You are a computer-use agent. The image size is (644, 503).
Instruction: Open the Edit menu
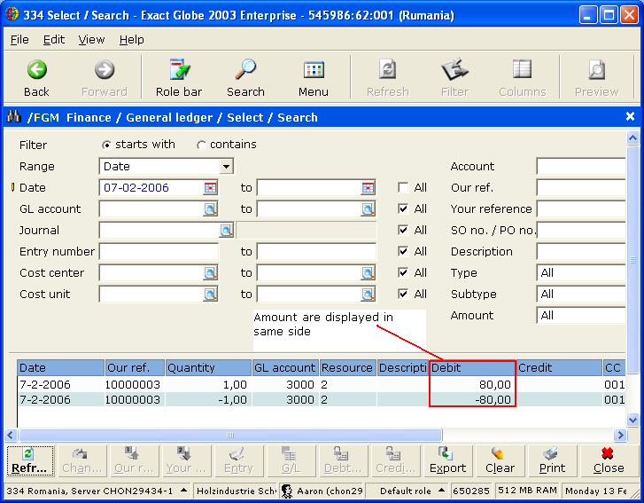(54, 40)
